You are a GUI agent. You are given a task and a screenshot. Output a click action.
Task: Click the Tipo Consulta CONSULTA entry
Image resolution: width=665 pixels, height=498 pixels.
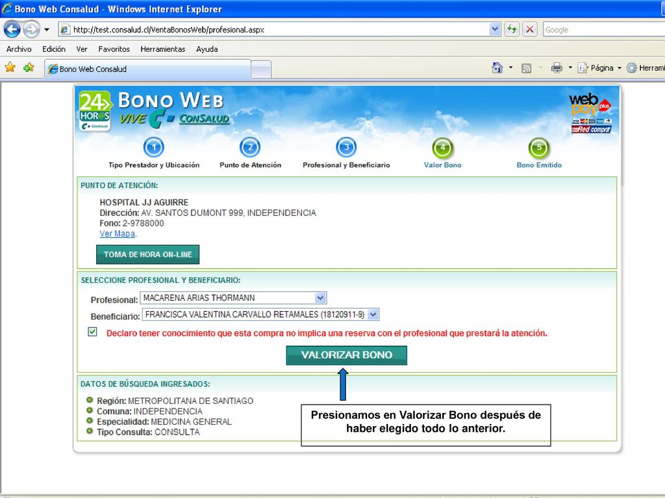148,433
